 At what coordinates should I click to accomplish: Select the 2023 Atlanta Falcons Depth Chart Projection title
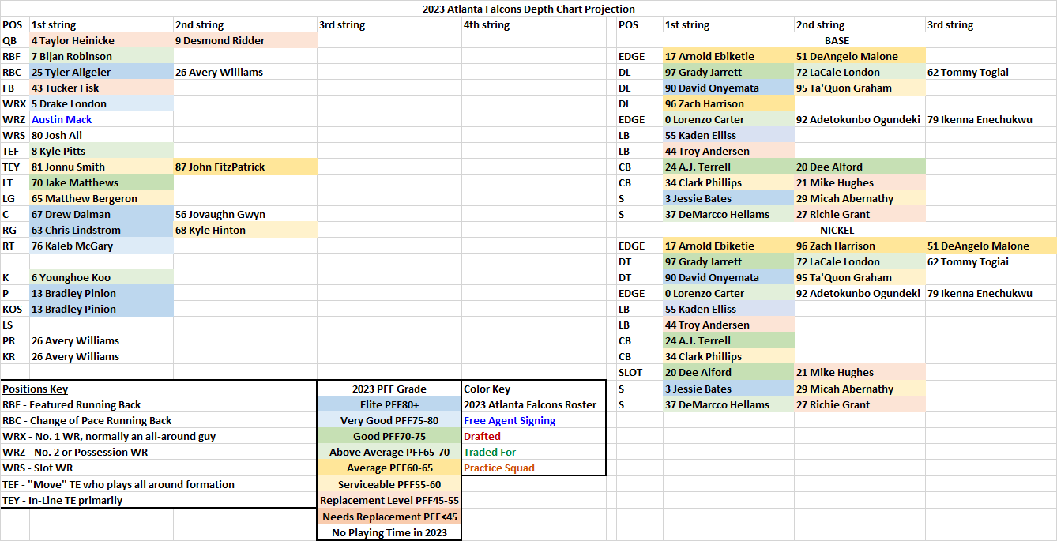pos(528,9)
